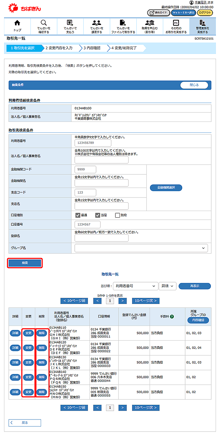Image resolution: width=220 pixels, height=436 pixels.
Task: Click 変更 for JKL株式会社
Action: click(x=28, y=362)
